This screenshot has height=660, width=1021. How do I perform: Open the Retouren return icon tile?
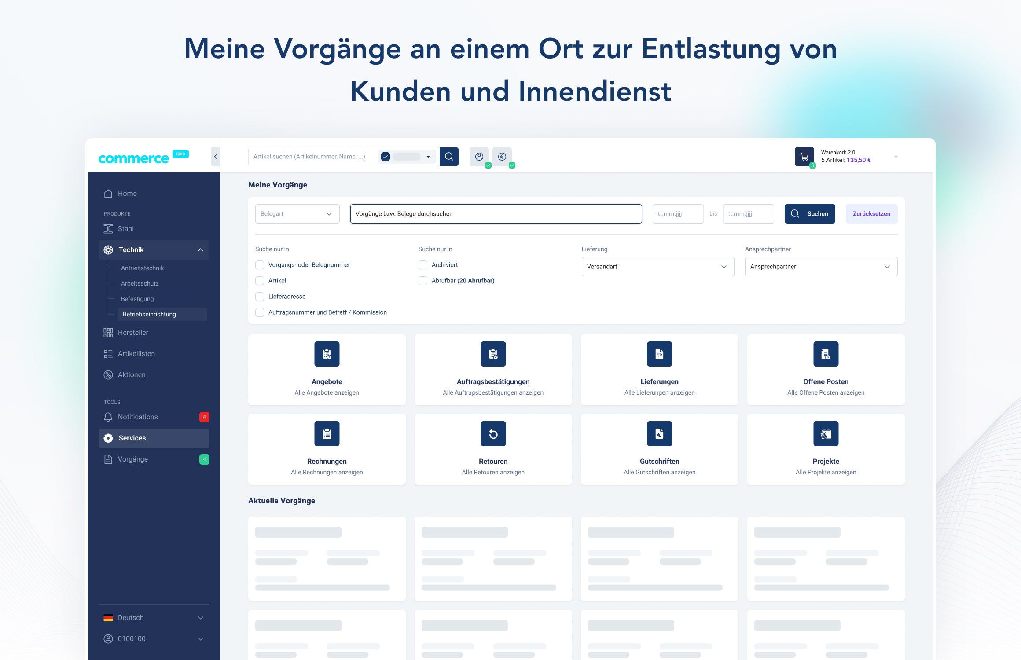[x=493, y=434]
